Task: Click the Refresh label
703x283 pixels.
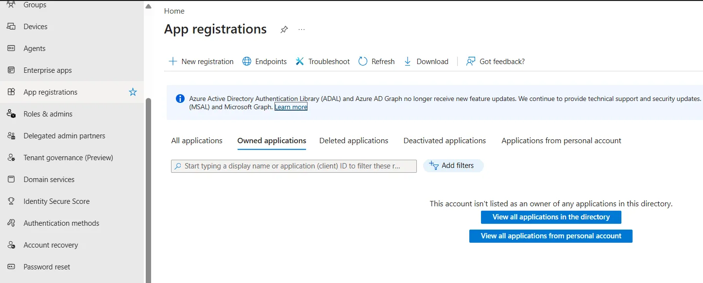Action: [x=383, y=61]
